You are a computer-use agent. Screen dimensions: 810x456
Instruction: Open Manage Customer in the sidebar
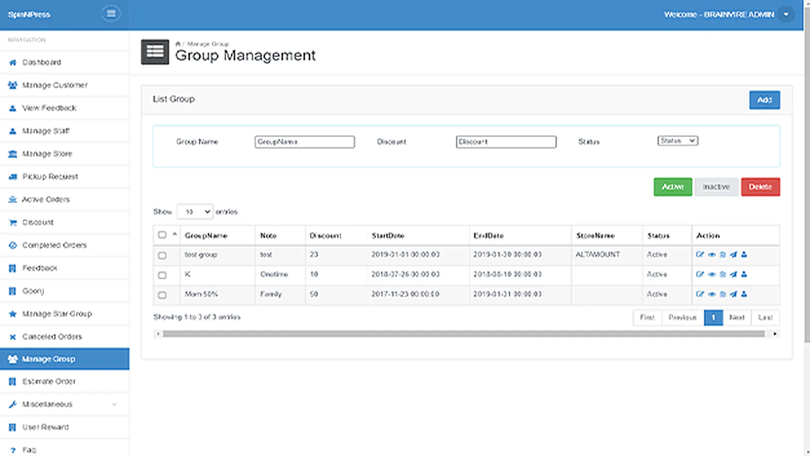(x=65, y=85)
